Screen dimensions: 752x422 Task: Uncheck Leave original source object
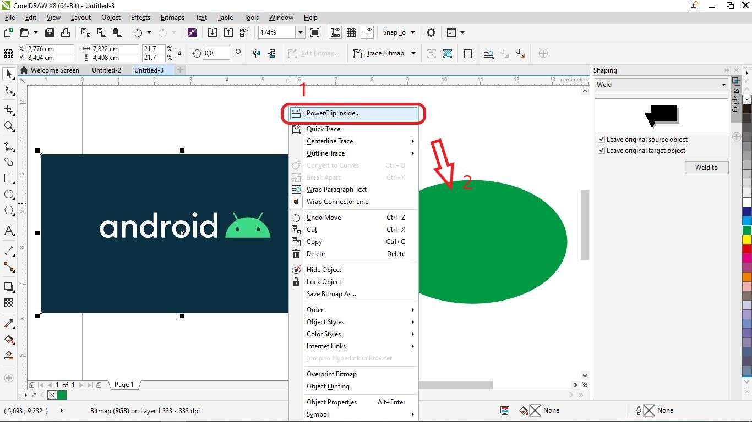pos(601,139)
